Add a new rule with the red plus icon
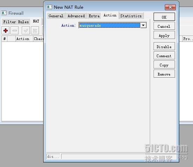 pos(6,30)
